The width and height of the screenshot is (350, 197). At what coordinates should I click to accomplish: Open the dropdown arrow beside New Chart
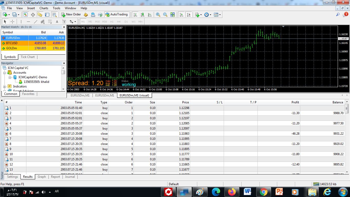tap(9, 15)
